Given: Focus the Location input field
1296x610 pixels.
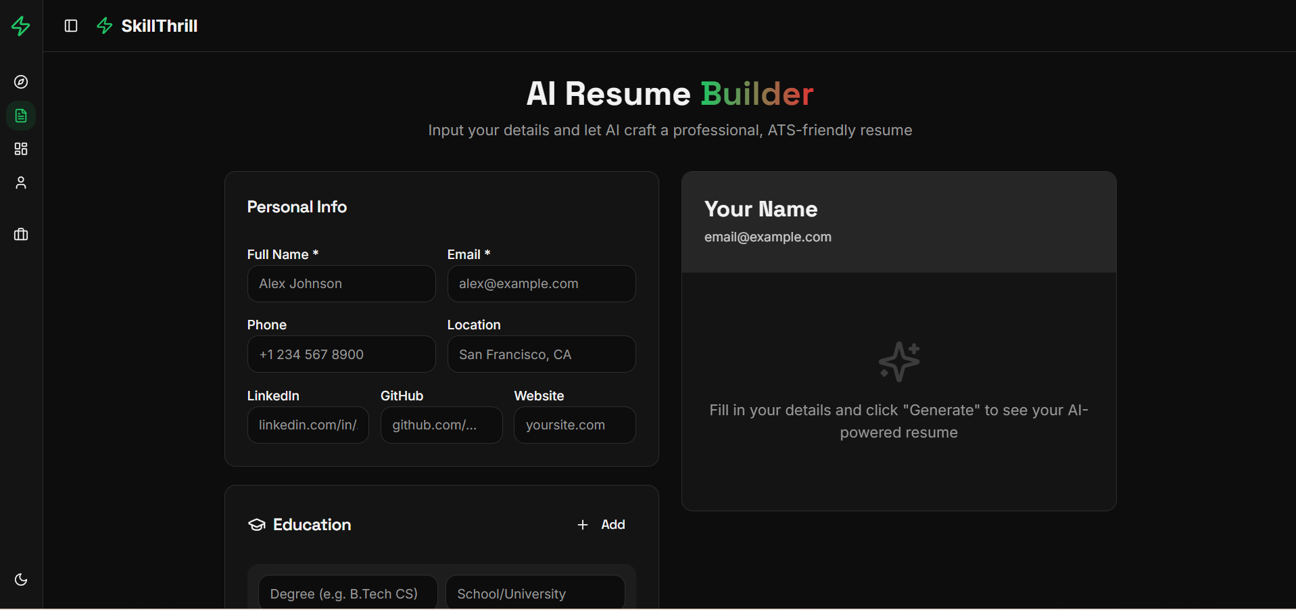Looking at the screenshot, I should tap(542, 354).
